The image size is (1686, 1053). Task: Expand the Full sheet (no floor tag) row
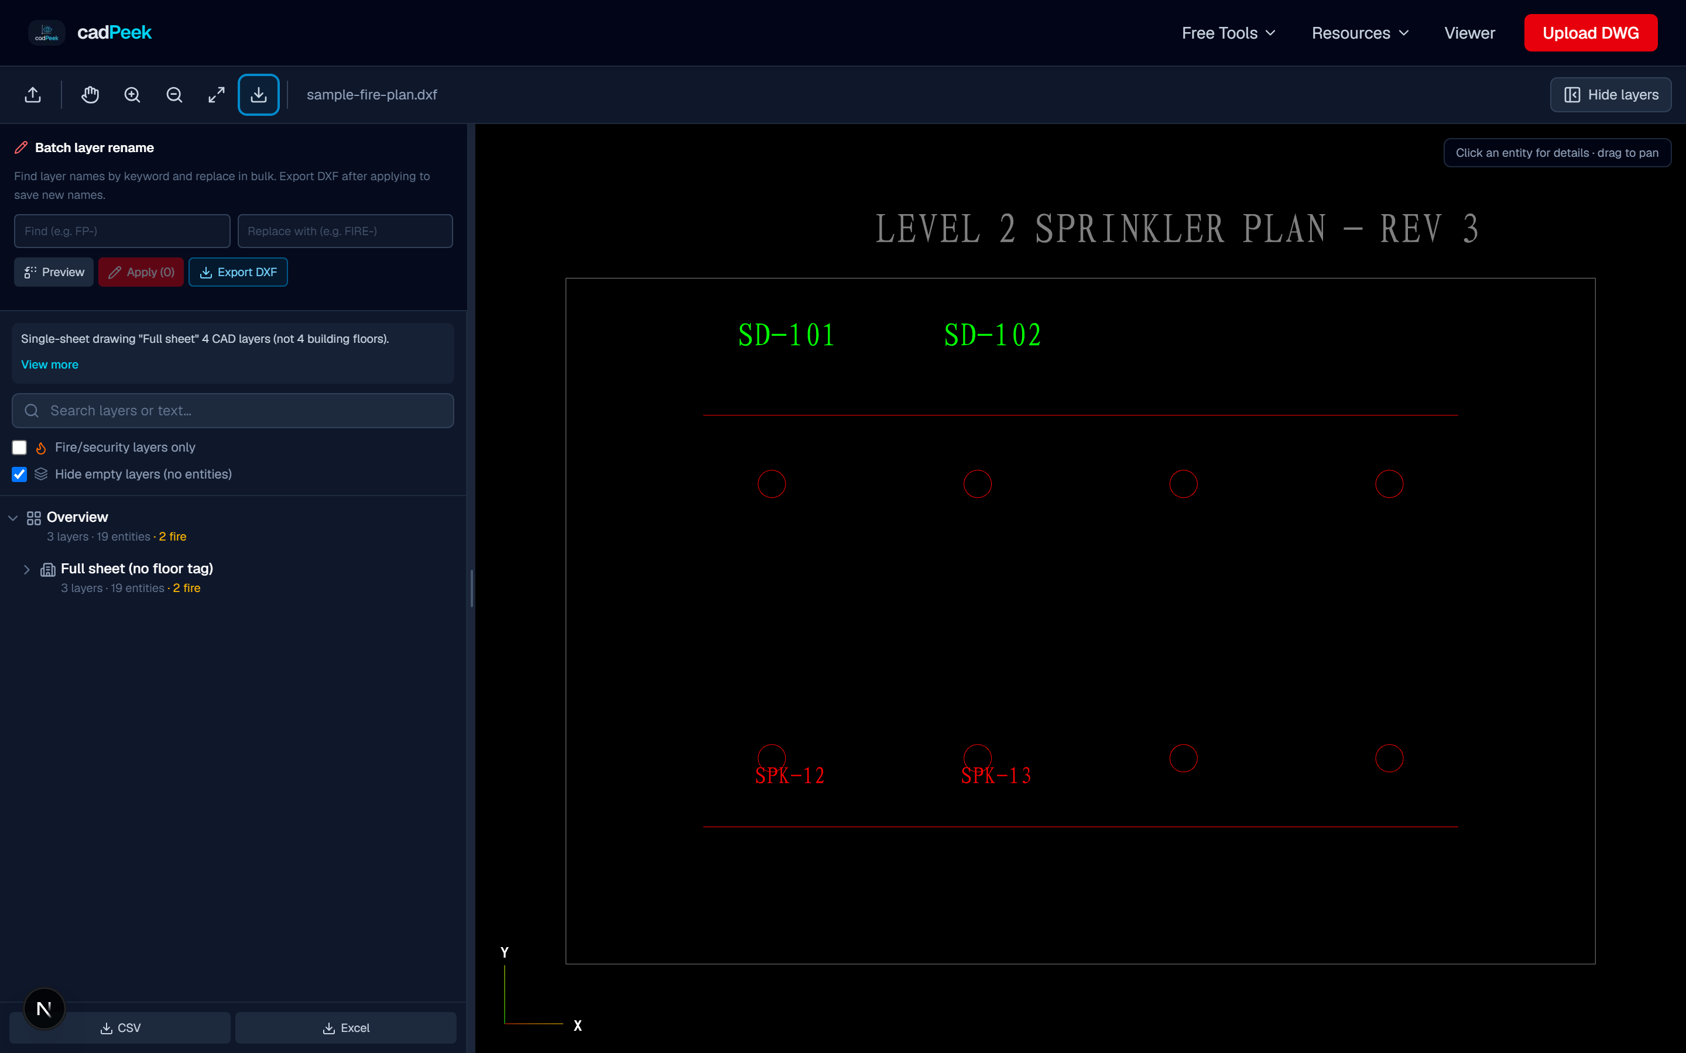pyautogui.click(x=26, y=570)
